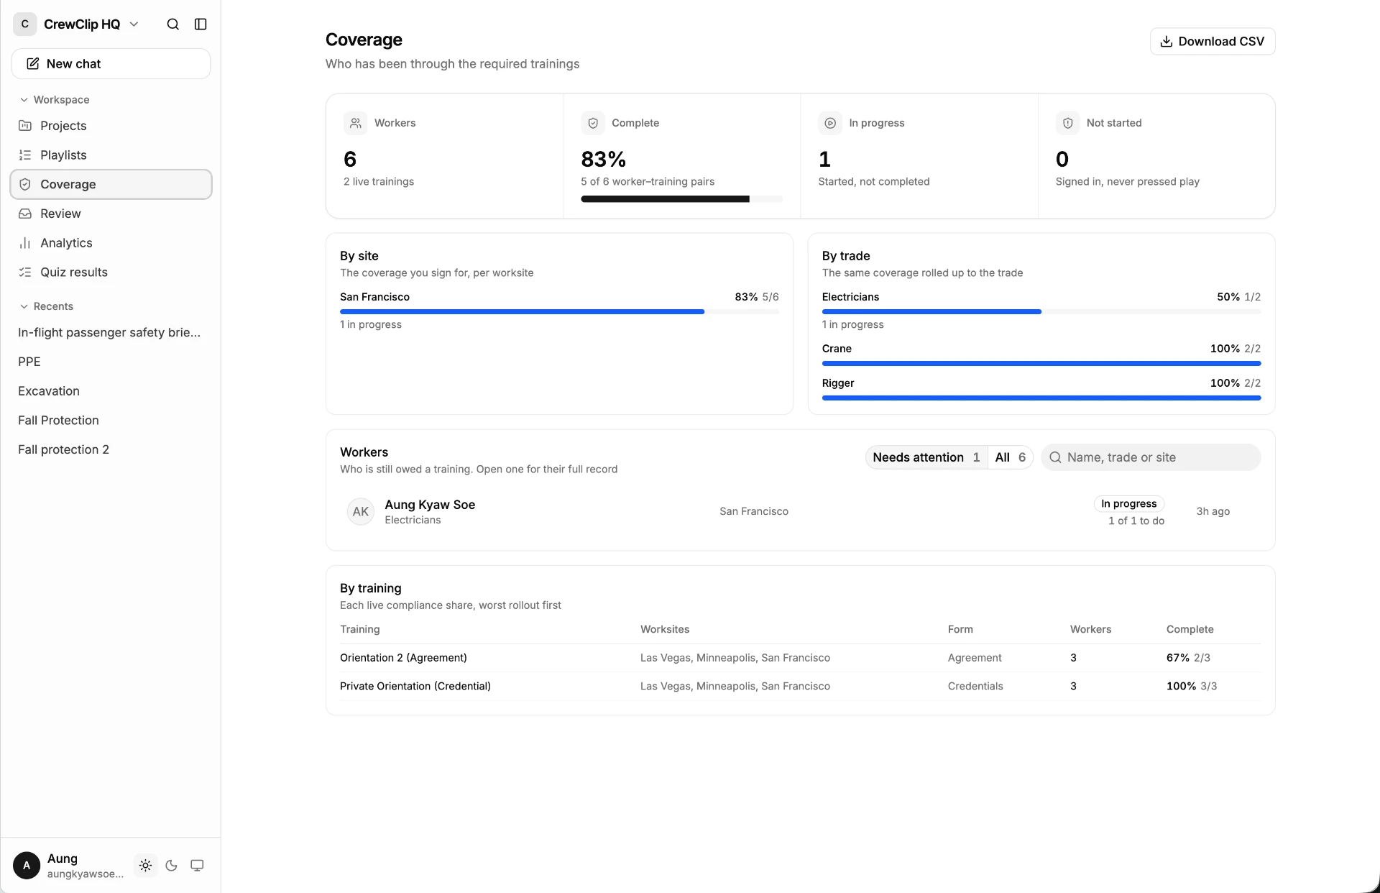1380x893 pixels.
Task: Click the Orientation 2 (Agreement) training row
Action: pyautogui.click(x=800, y=658)
